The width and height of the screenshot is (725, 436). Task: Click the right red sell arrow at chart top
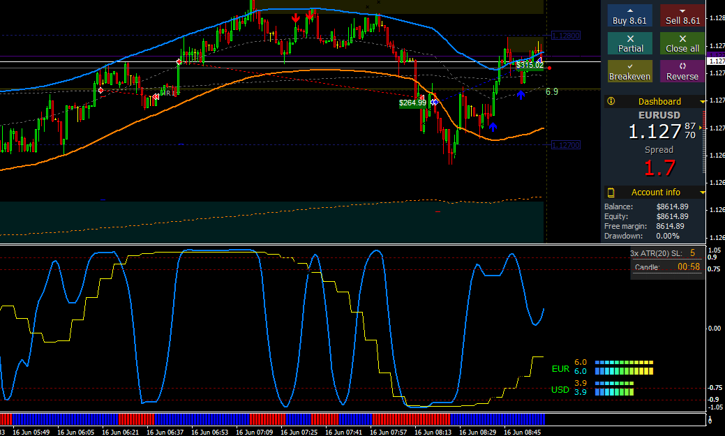(x=311, y=17)
